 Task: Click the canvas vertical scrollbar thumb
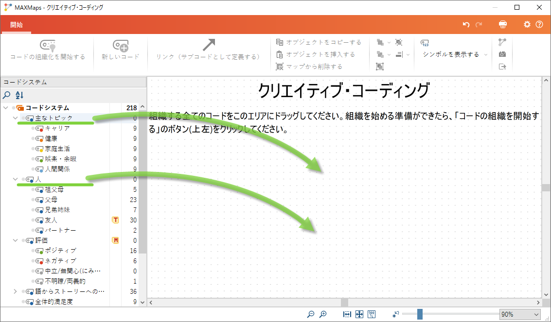(x=546, y=187)
